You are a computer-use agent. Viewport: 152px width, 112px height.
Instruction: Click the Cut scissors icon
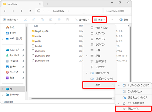coord(26,19)
